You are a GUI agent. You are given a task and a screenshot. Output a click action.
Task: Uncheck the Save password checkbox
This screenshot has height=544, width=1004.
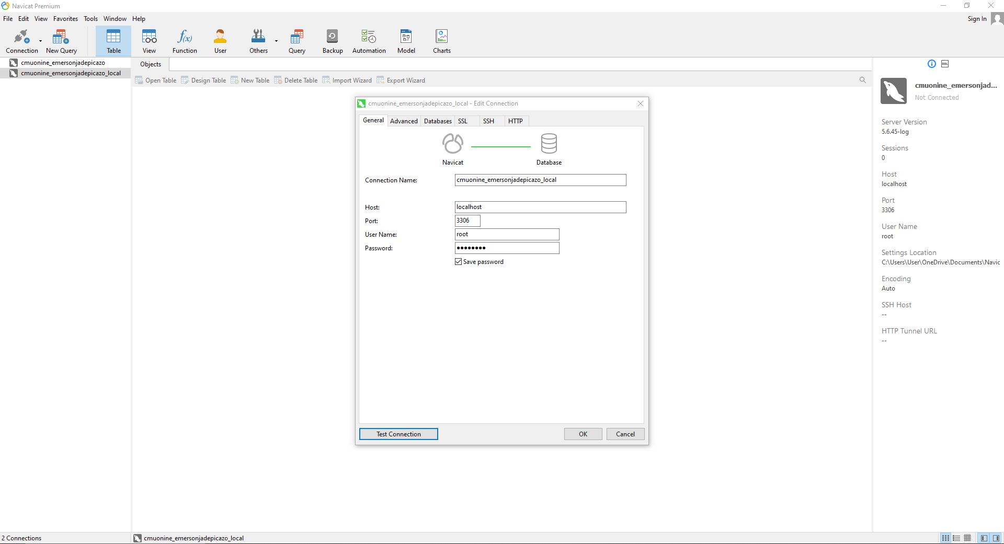coord(459,262)
